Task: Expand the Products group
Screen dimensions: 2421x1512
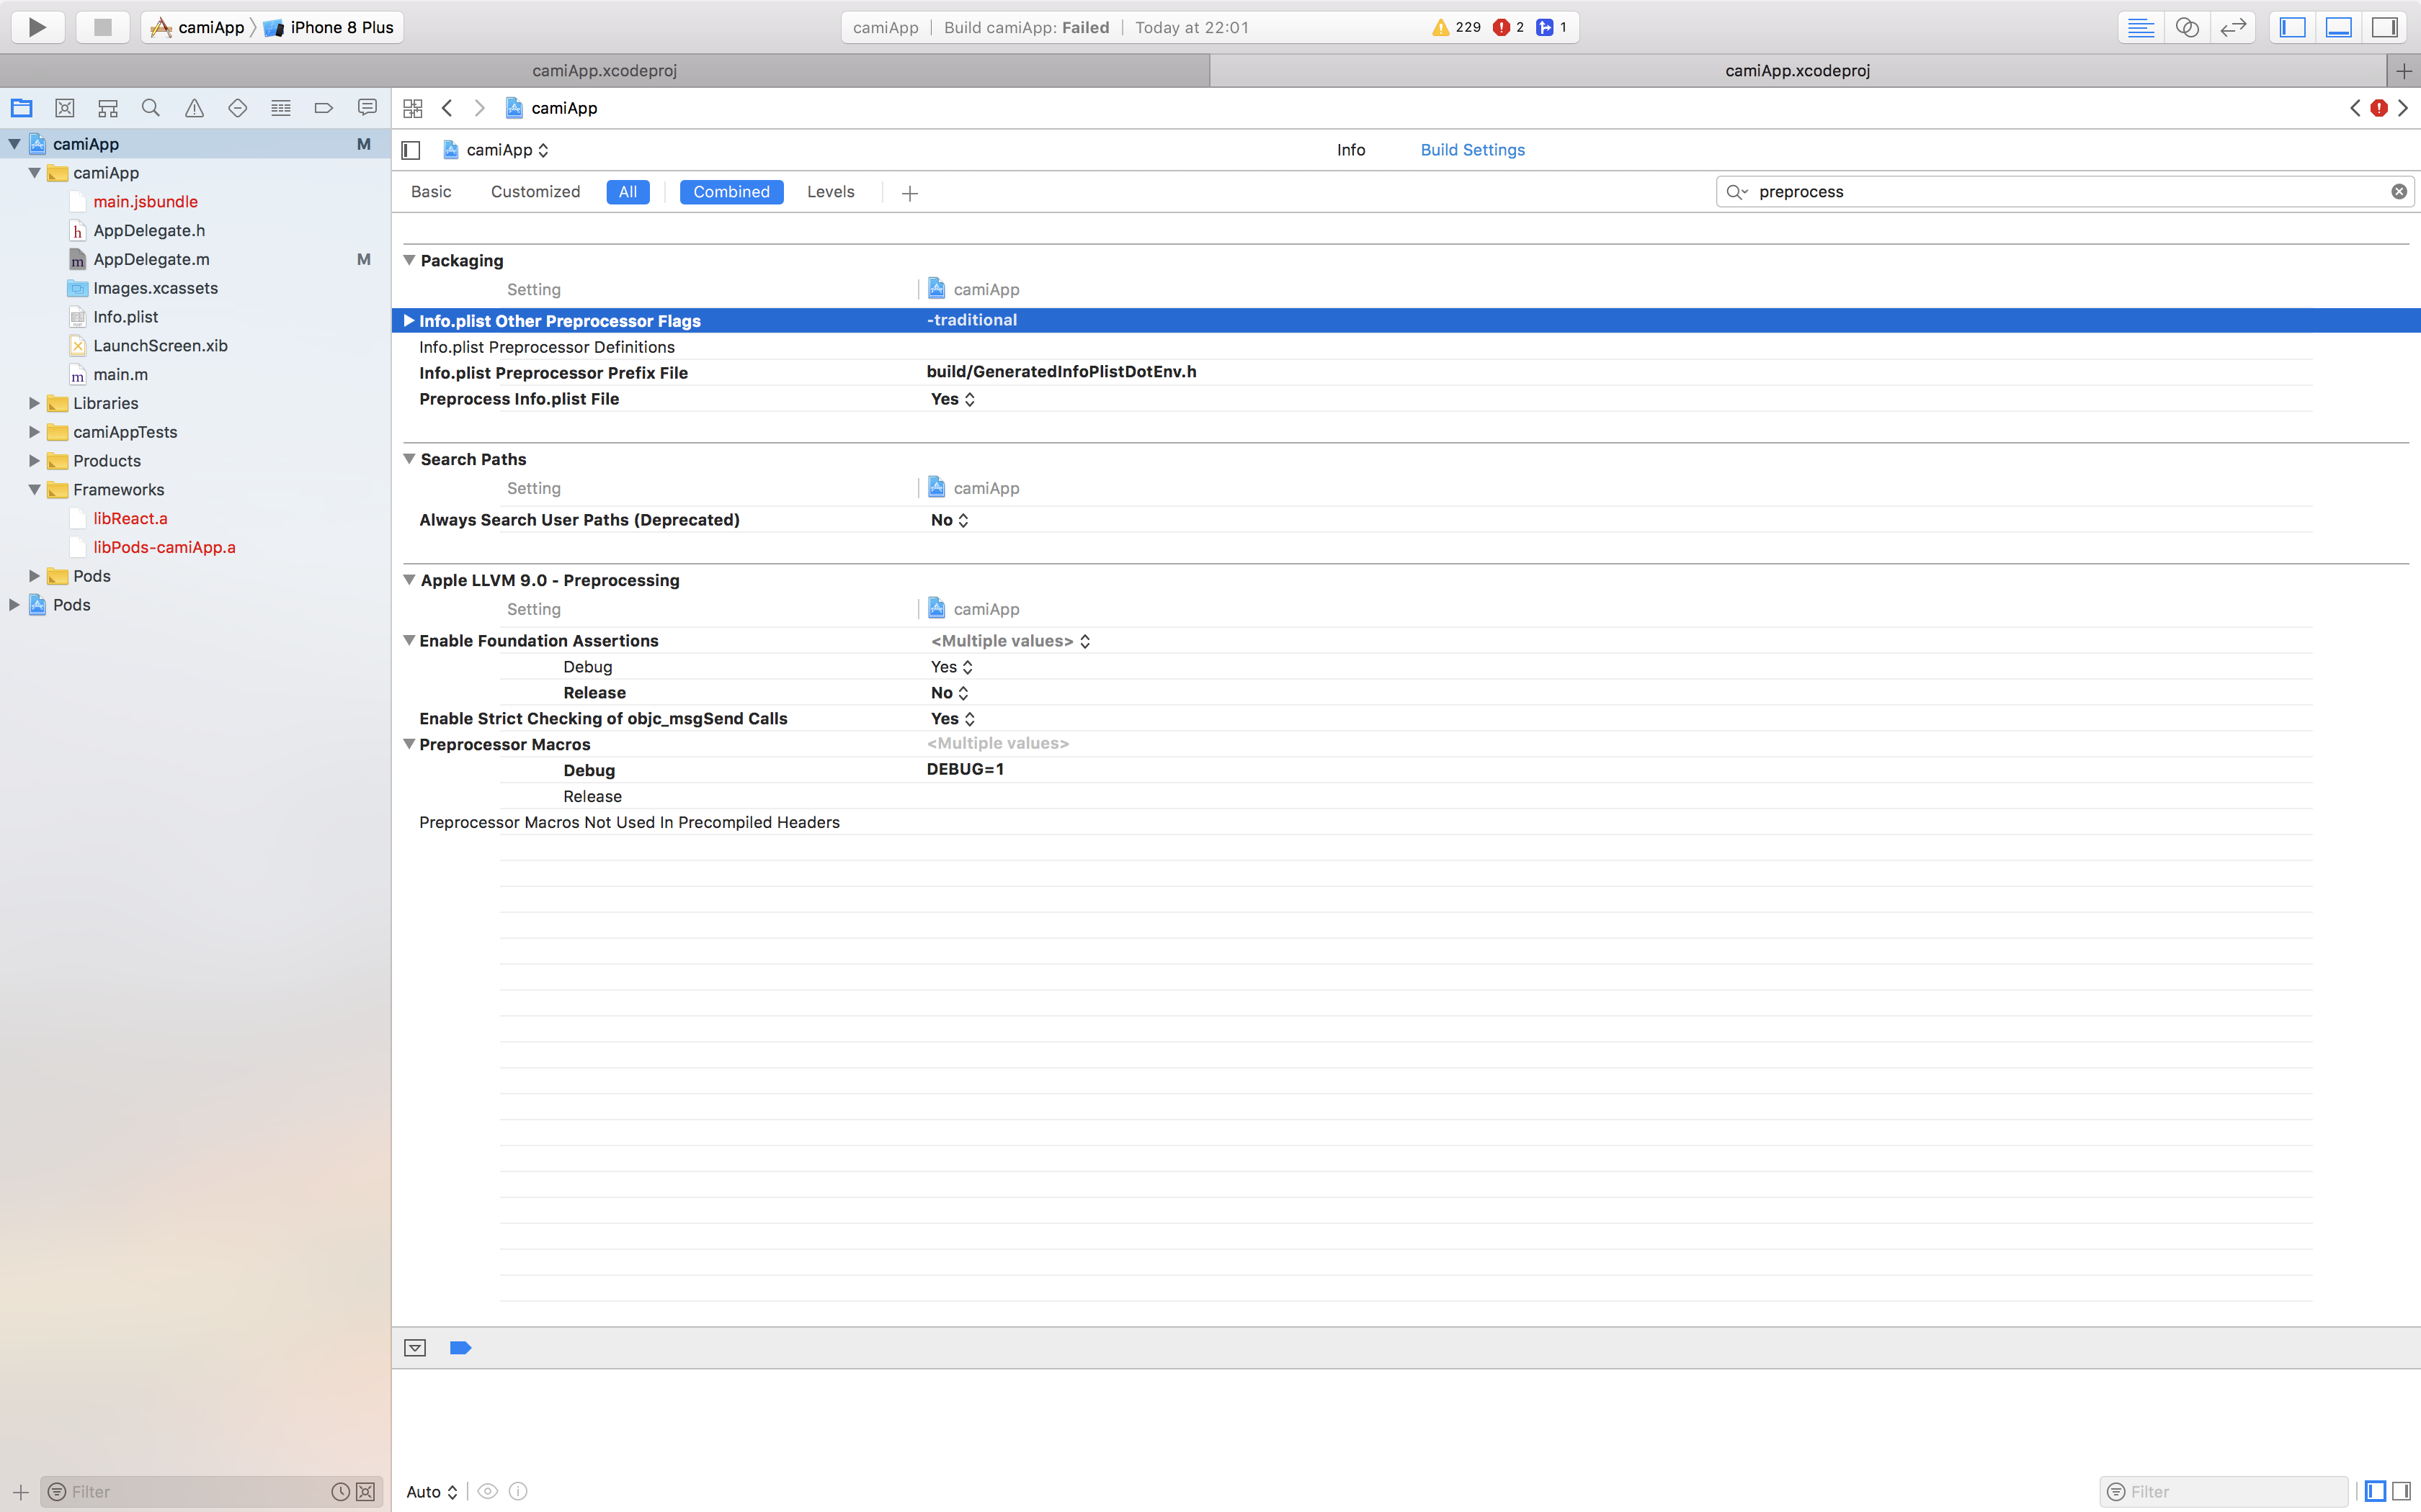Action: 34,461
